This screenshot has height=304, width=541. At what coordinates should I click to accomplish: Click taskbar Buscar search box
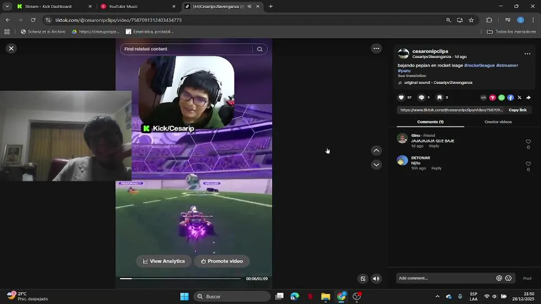[232, 296]
